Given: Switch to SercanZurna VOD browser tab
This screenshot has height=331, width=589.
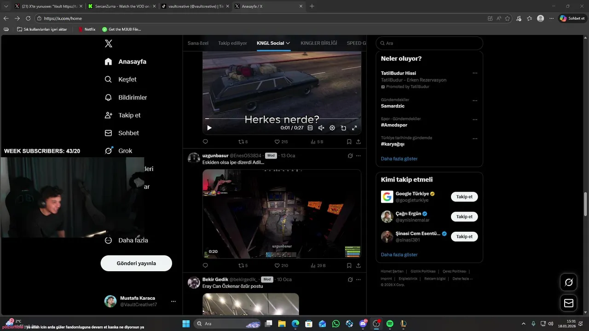Looking at the screenshot, I should point(121,6).
